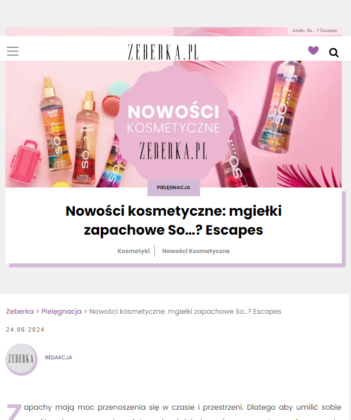Click the NOWOŚCI KOSMETYCZNE banner text
The image size is (351, 420).
173,119
